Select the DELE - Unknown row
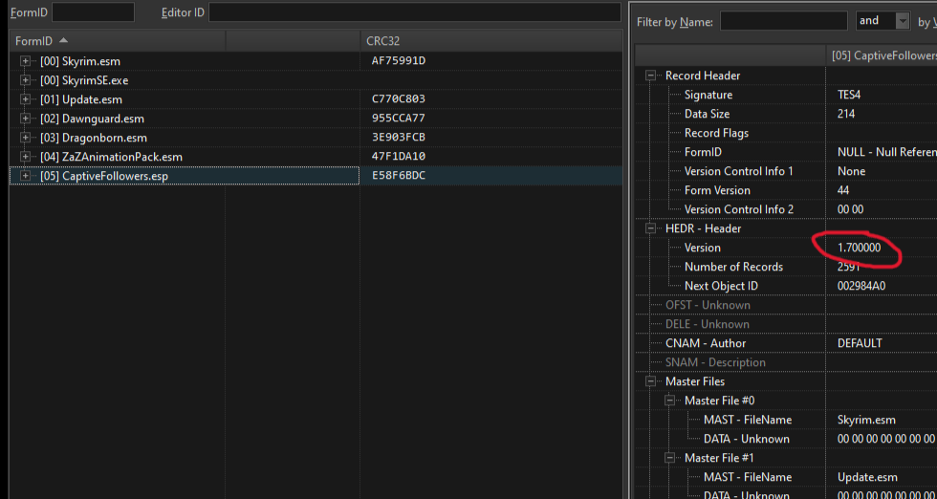The height and width of the screenshot is (499, 937). click(786, 324)
